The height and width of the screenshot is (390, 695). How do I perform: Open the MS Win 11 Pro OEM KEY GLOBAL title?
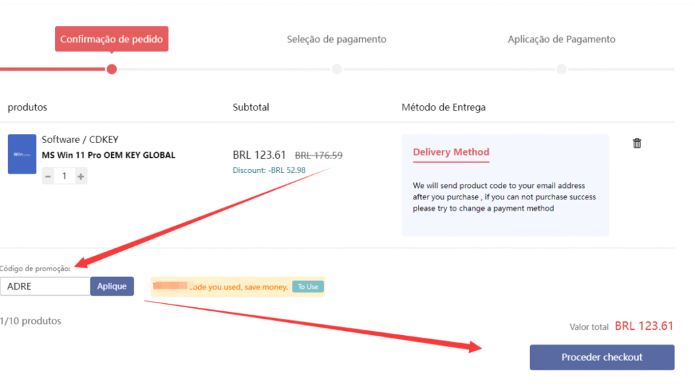[x=109, y=155]
